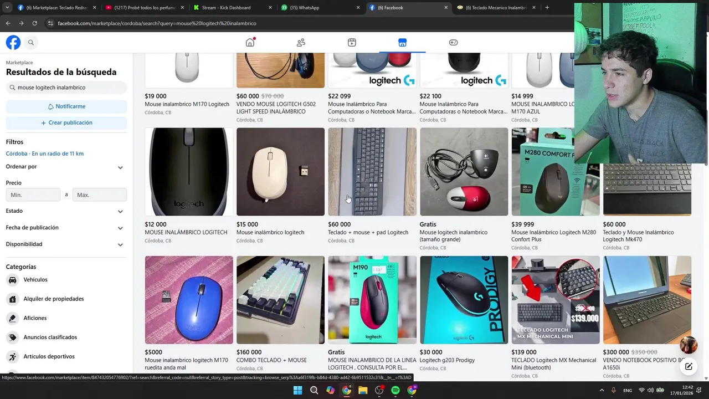Open VENDO MOUSE LOGITECH G502 listing title

276,108
